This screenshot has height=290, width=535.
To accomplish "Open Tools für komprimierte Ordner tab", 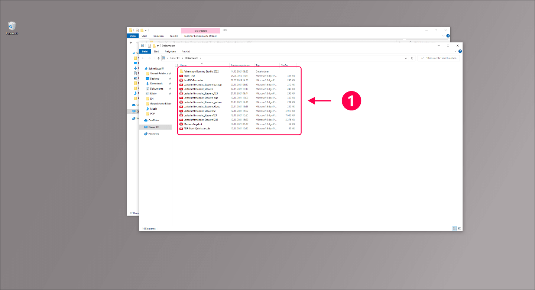I will 200,36.
